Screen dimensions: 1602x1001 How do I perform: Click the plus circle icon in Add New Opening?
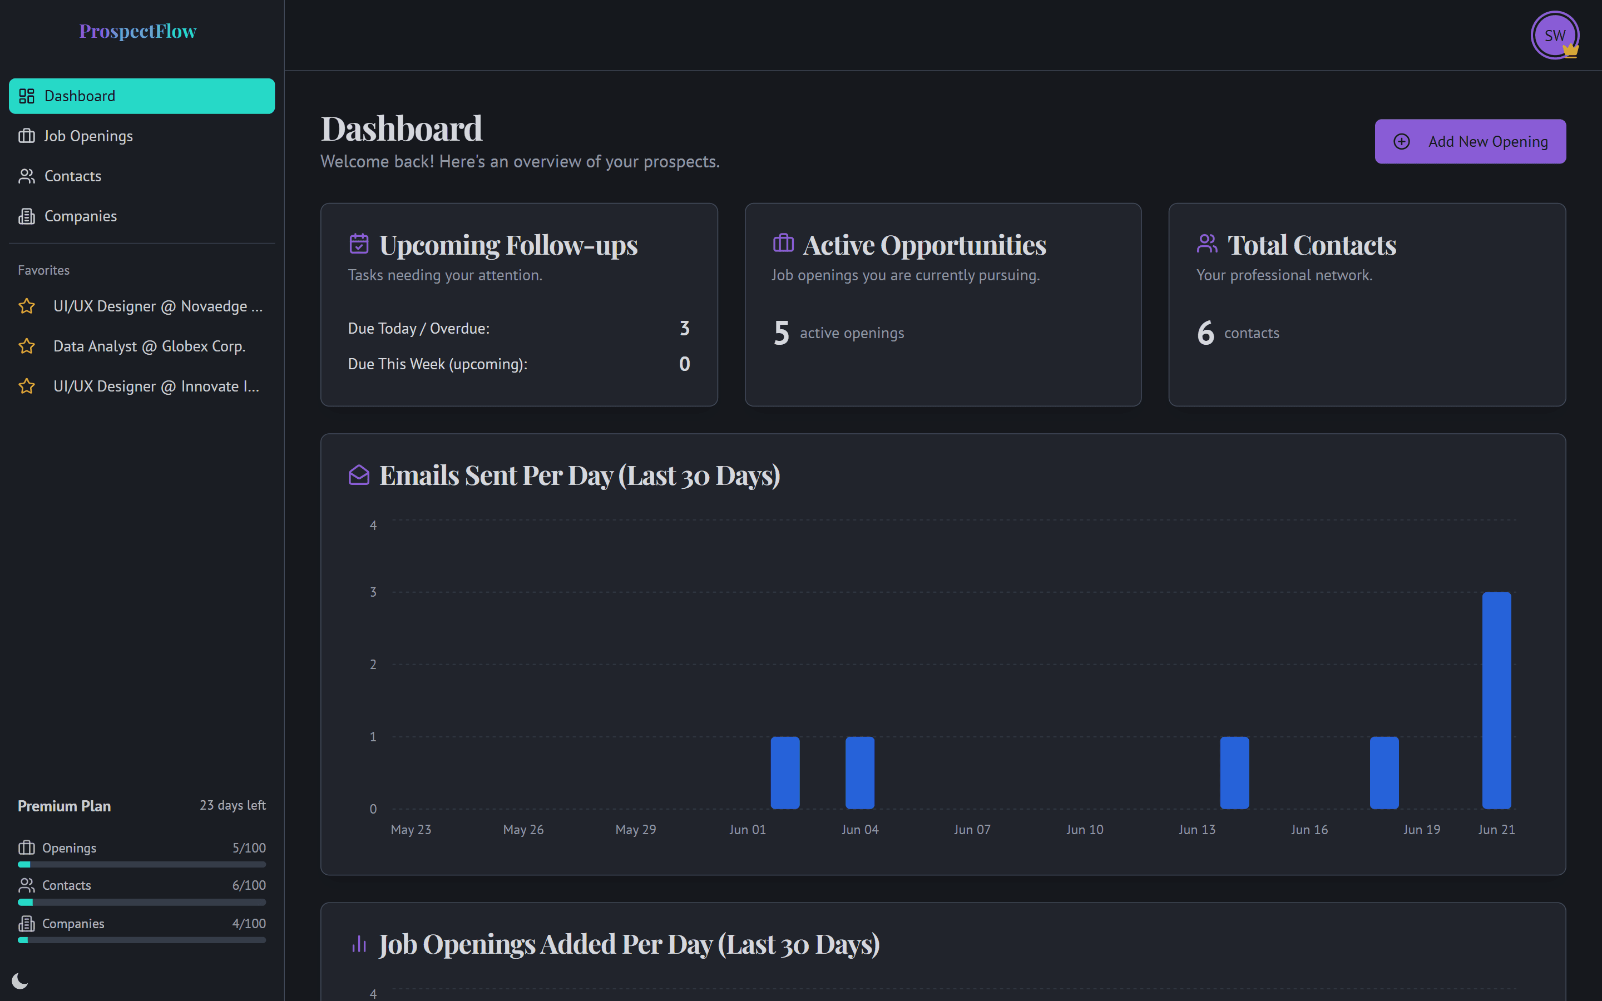(1401, 142)
